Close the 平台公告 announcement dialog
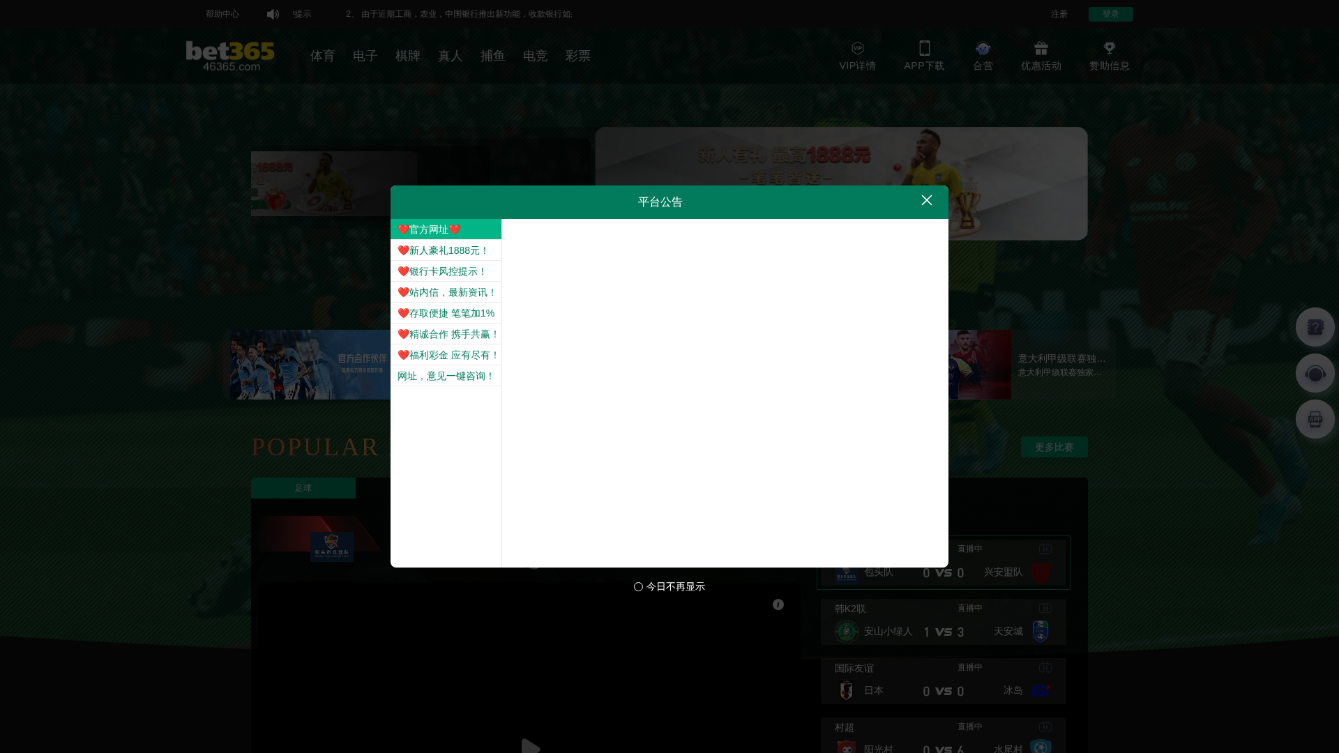Viewport: 1339px width, 753px height. [x=926, y=201]
